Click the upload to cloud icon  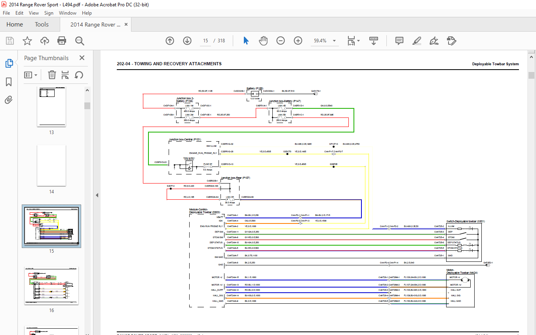tap(45, 41)
